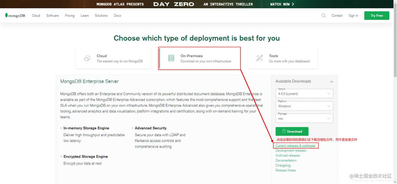
Task: Collapse the Available Downloads panel chevron
Action: click(332, 82)
